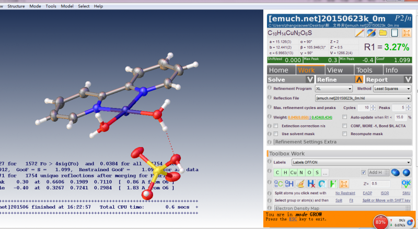Image resolution: width=418 pixels, height=229 pixels.
Task: Click the OK green checkmark icon
Action: pos(406,184)
